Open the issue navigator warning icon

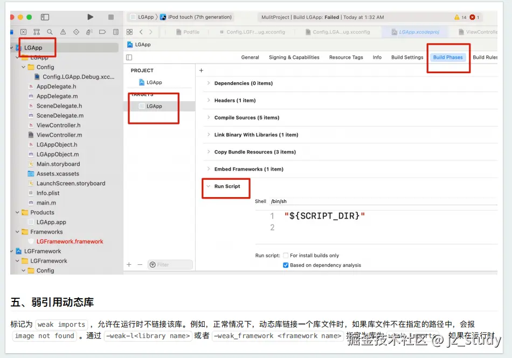pyautogui.click(x=63, y=32)
